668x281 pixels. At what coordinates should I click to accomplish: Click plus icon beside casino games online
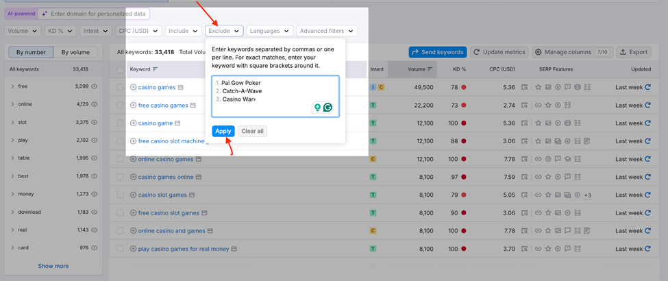[133, 177]
